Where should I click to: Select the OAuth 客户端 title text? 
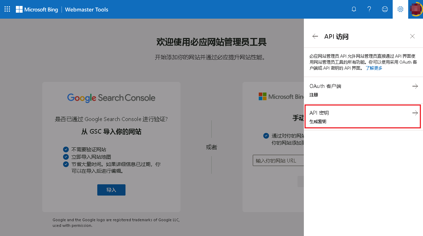pyautogui.click(x=325, y=86)
